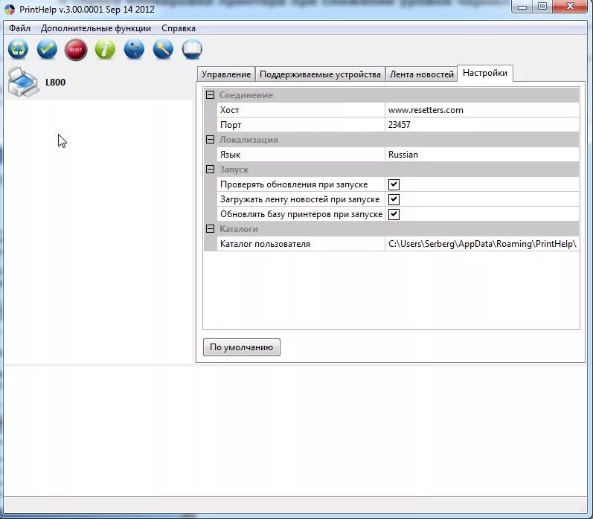Viewport: 593px width, 519px height.
Task: Click the Каталоги section header text
Action: pos(239,229)
